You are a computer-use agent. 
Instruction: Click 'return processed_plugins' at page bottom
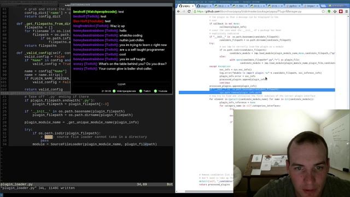pos(214,185)
